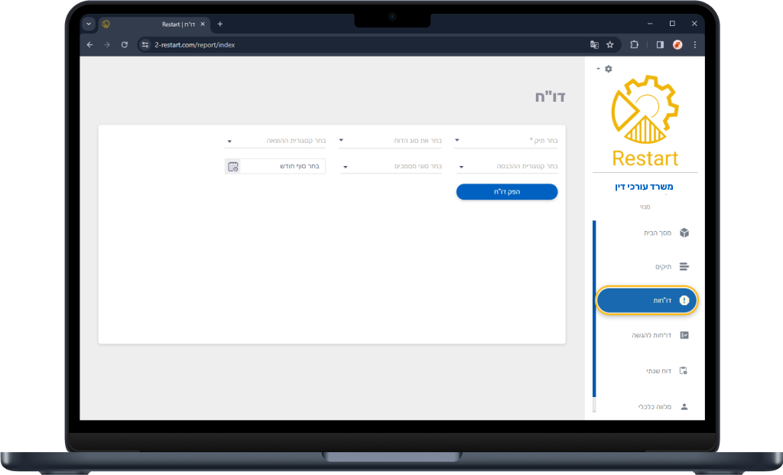Click the site info icon in address bar

(x=145, y=45)
